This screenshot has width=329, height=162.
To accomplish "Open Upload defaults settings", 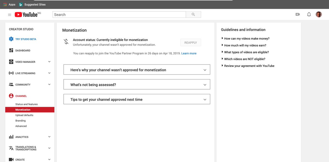I will [24, 115].
